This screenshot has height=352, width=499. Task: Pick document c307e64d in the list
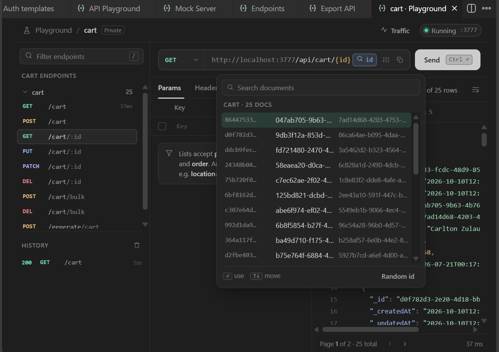316,210
